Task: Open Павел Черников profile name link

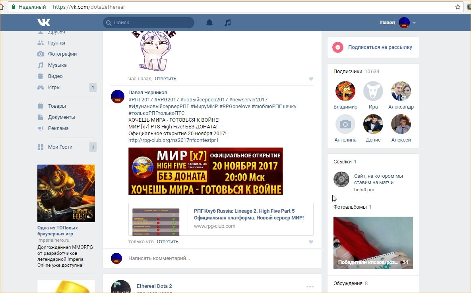Action: click(147, 93)
